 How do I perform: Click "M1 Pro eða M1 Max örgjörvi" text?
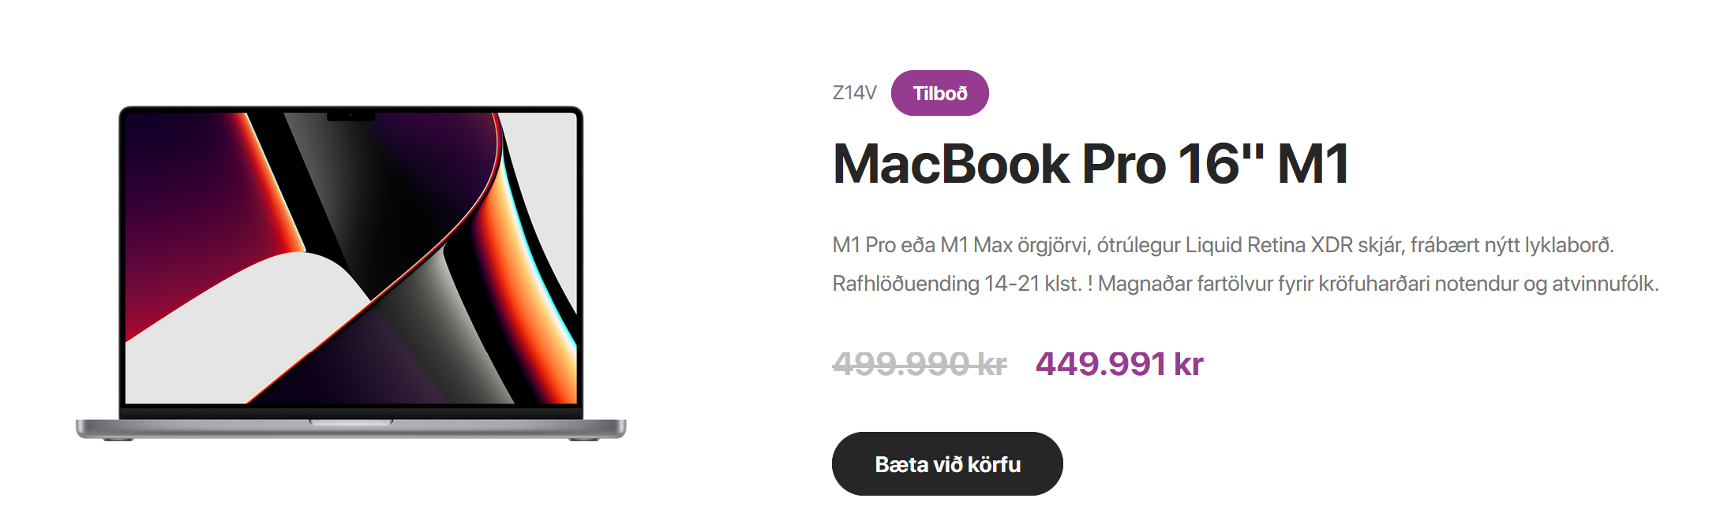pyautogui.click(x=961, y=245)
